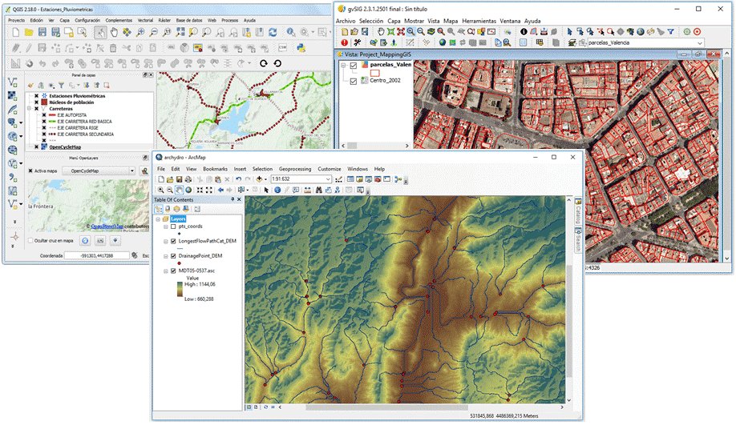The height and width of the screenshot is (425, 736).
Task: Click gvSIG information black circle icon
Action: tap(524, 31)
